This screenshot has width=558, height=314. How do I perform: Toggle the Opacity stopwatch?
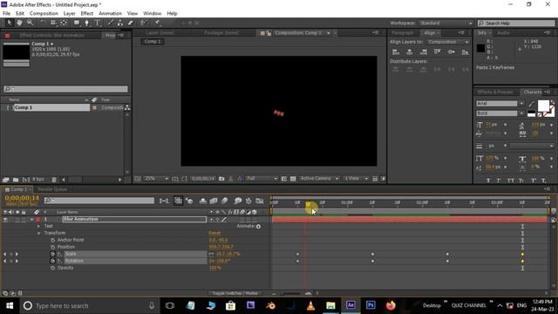coord(52,268)
